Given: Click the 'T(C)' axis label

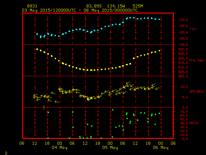Looking at the screenshot, I should [193, 29].
